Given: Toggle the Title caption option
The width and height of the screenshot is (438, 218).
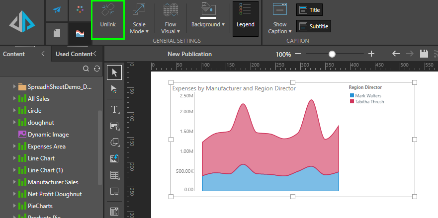Looking at the screenshot, I should pos(309,10).
